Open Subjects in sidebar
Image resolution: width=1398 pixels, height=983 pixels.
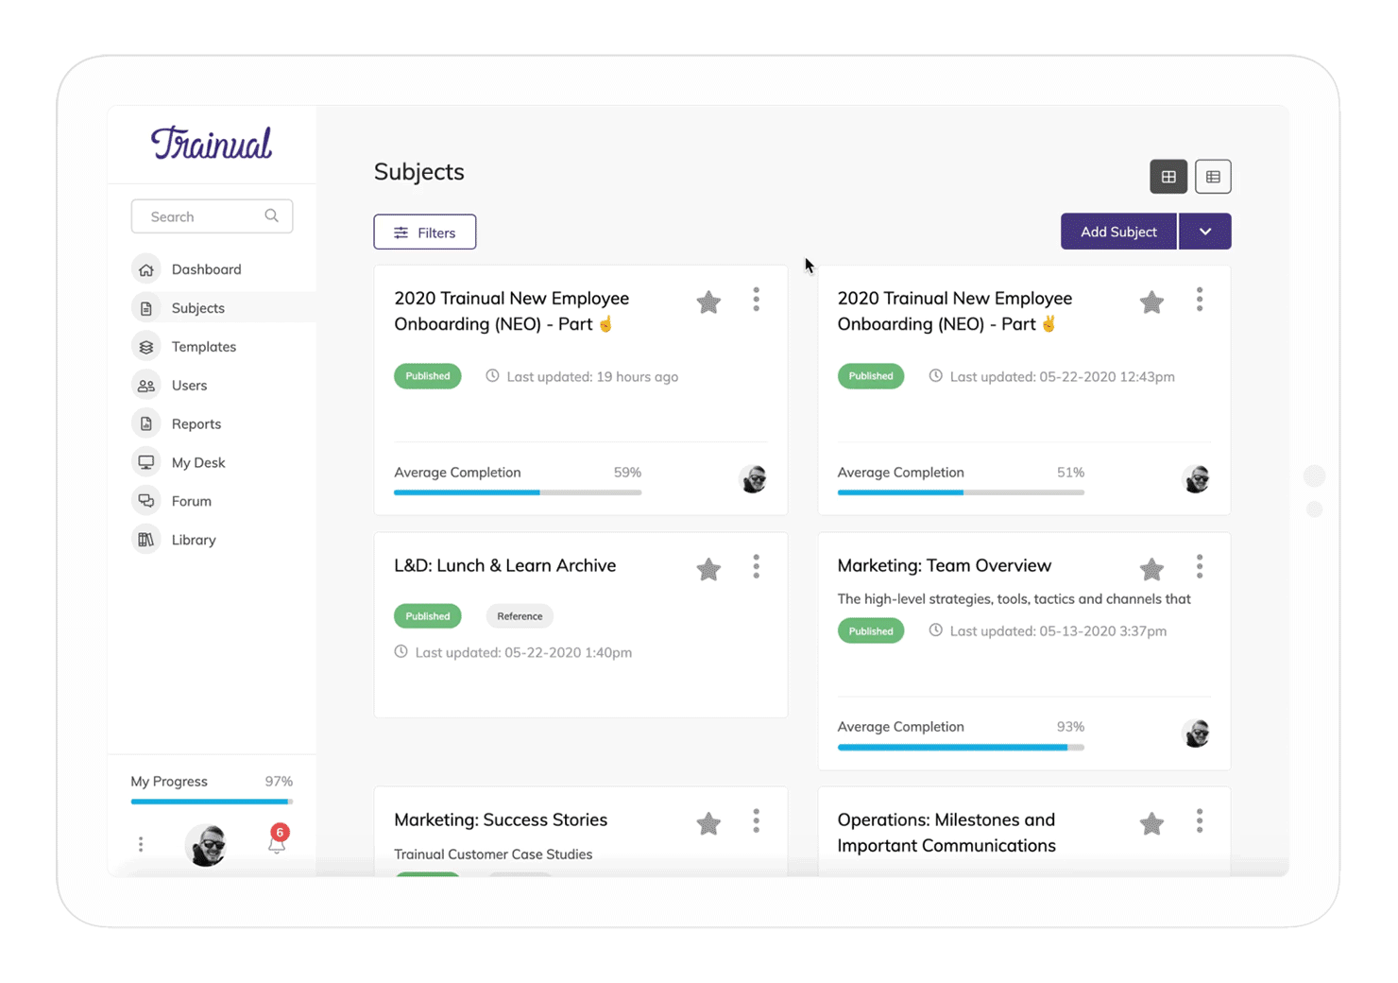tap(198, 308)
